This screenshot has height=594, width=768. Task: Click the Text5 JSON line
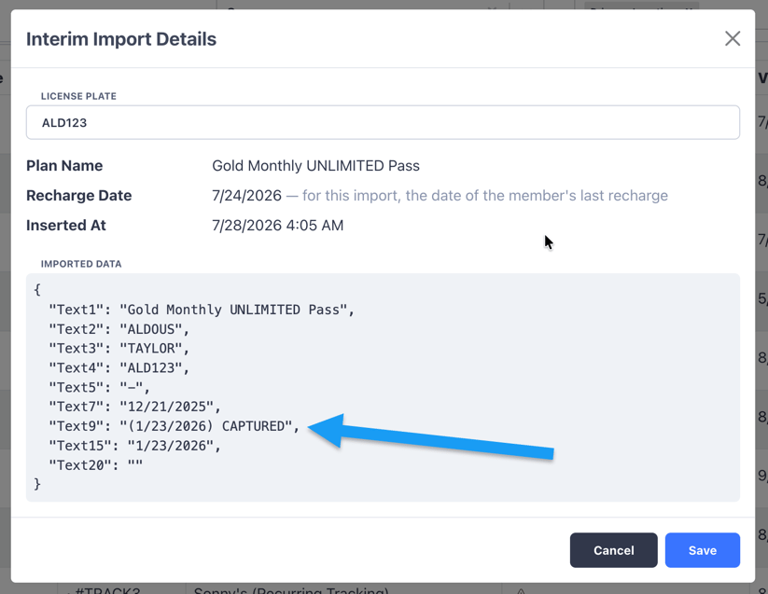coord(99,388)
